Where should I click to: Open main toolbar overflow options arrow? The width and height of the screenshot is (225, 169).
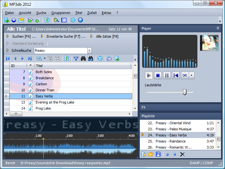[x=220, y=21]
